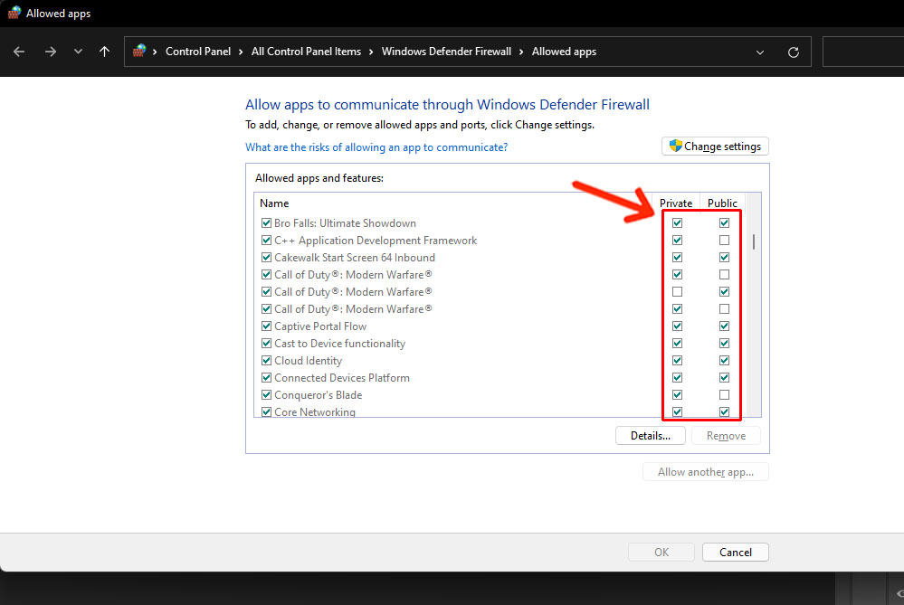Open the recent locations chevron

click(78, 52)
